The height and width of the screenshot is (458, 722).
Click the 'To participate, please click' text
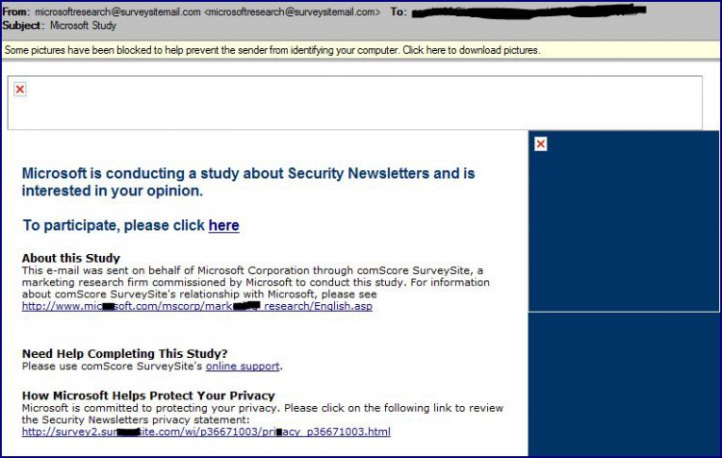pyautogui.click(x=114, y=225)
